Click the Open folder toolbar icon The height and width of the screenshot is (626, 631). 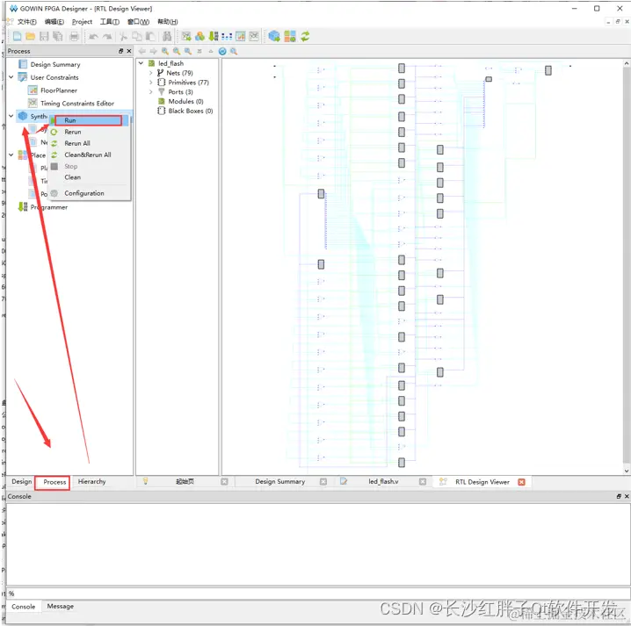click(30, 36)
